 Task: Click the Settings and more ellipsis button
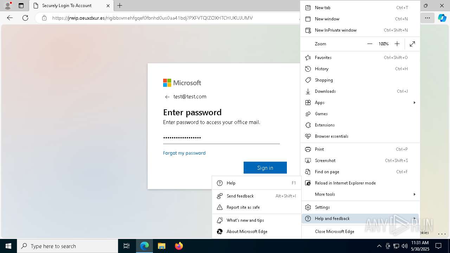tap(427, 18)
